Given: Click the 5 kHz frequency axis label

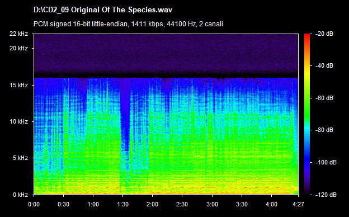Looking at the screenshot, I should [x=20, y=158].
